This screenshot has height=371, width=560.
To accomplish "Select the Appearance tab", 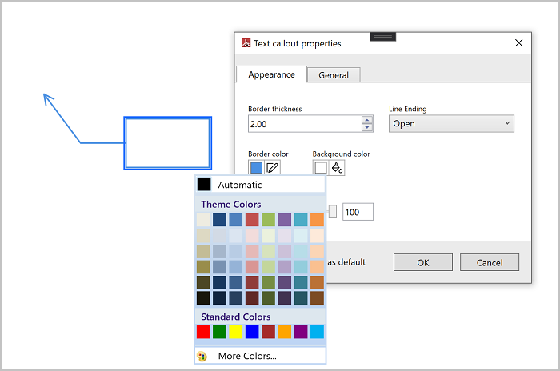I will (x=271, y=74).
